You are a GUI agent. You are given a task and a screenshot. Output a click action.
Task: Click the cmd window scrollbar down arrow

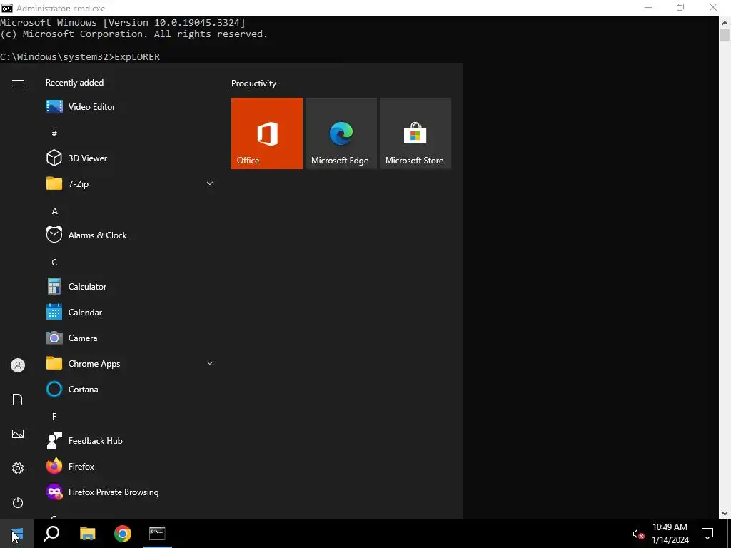coord(725,514)
